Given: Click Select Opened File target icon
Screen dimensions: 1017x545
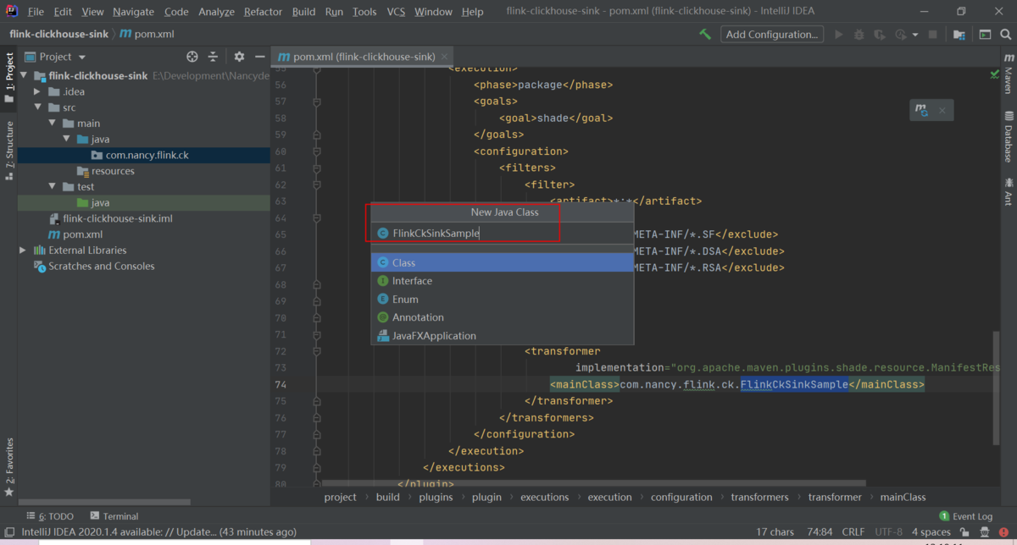Looking at the screenshot, I should [x=192, y=57].
